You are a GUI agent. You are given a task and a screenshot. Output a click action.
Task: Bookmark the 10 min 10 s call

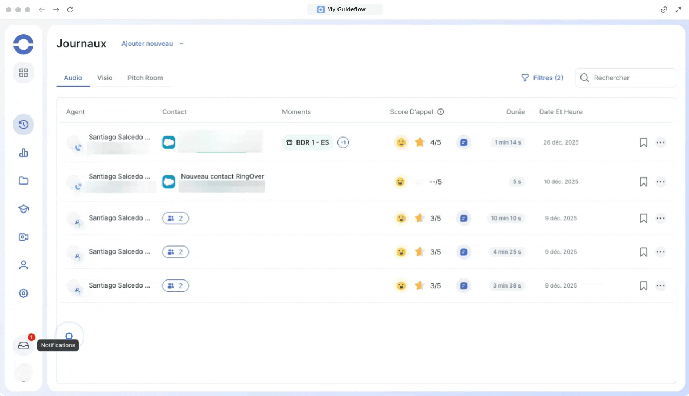click(643, 219)
